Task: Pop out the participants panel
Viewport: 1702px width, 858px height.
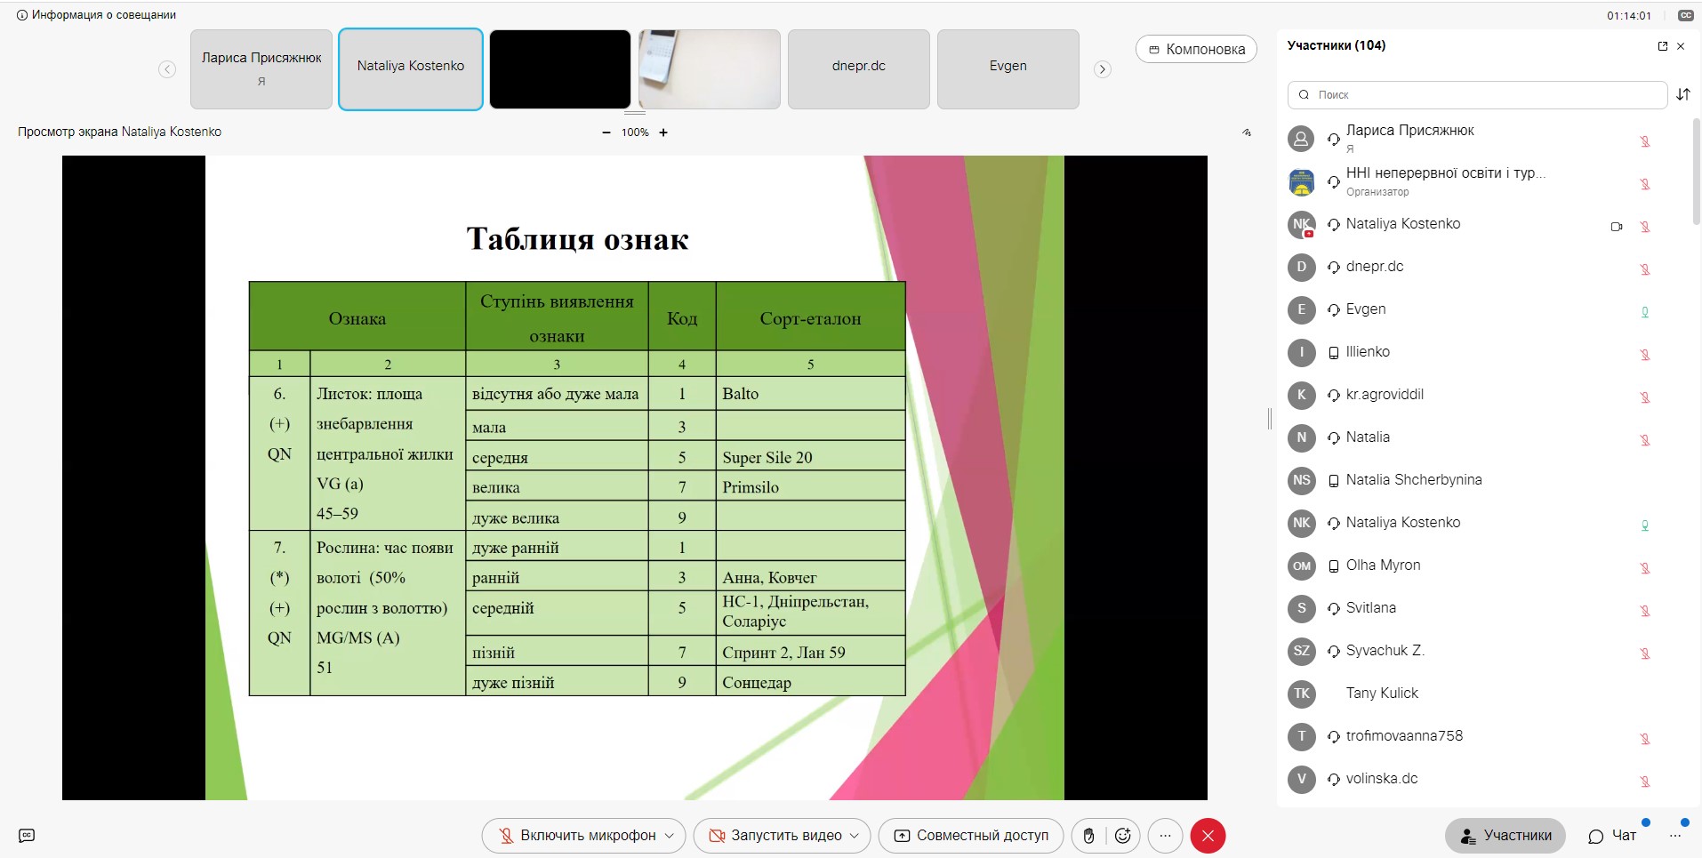Action: tap(1662, 46)
